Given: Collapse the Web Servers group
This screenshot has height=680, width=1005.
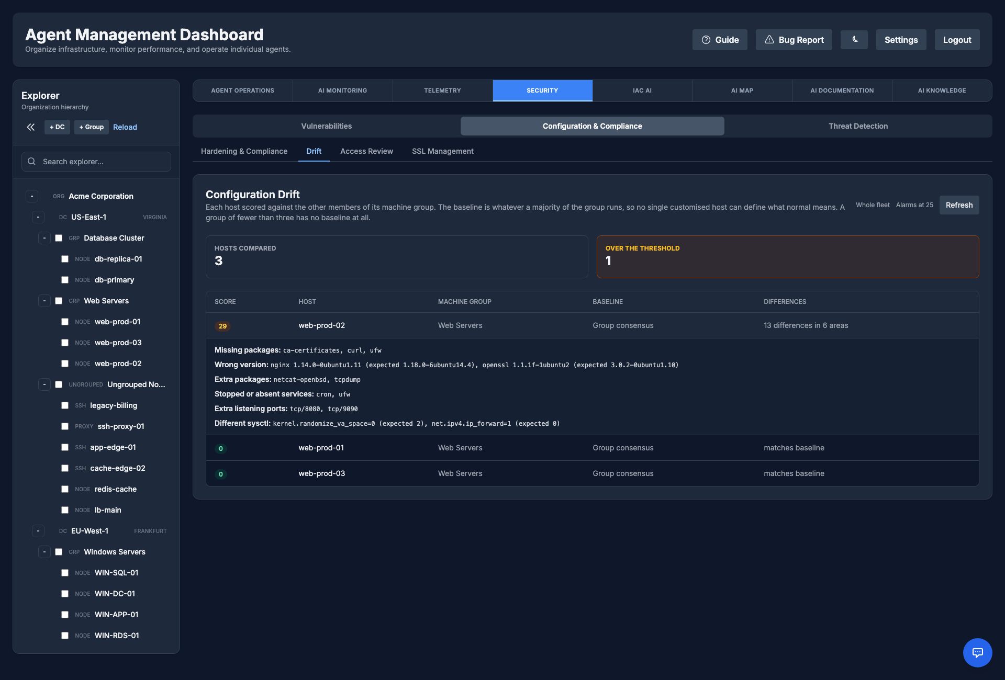Looking at the screenshot, I should coord(44,301).
